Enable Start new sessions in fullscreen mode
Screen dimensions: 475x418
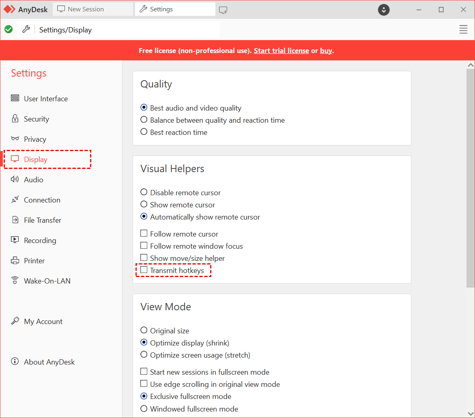tap(144, 371)
